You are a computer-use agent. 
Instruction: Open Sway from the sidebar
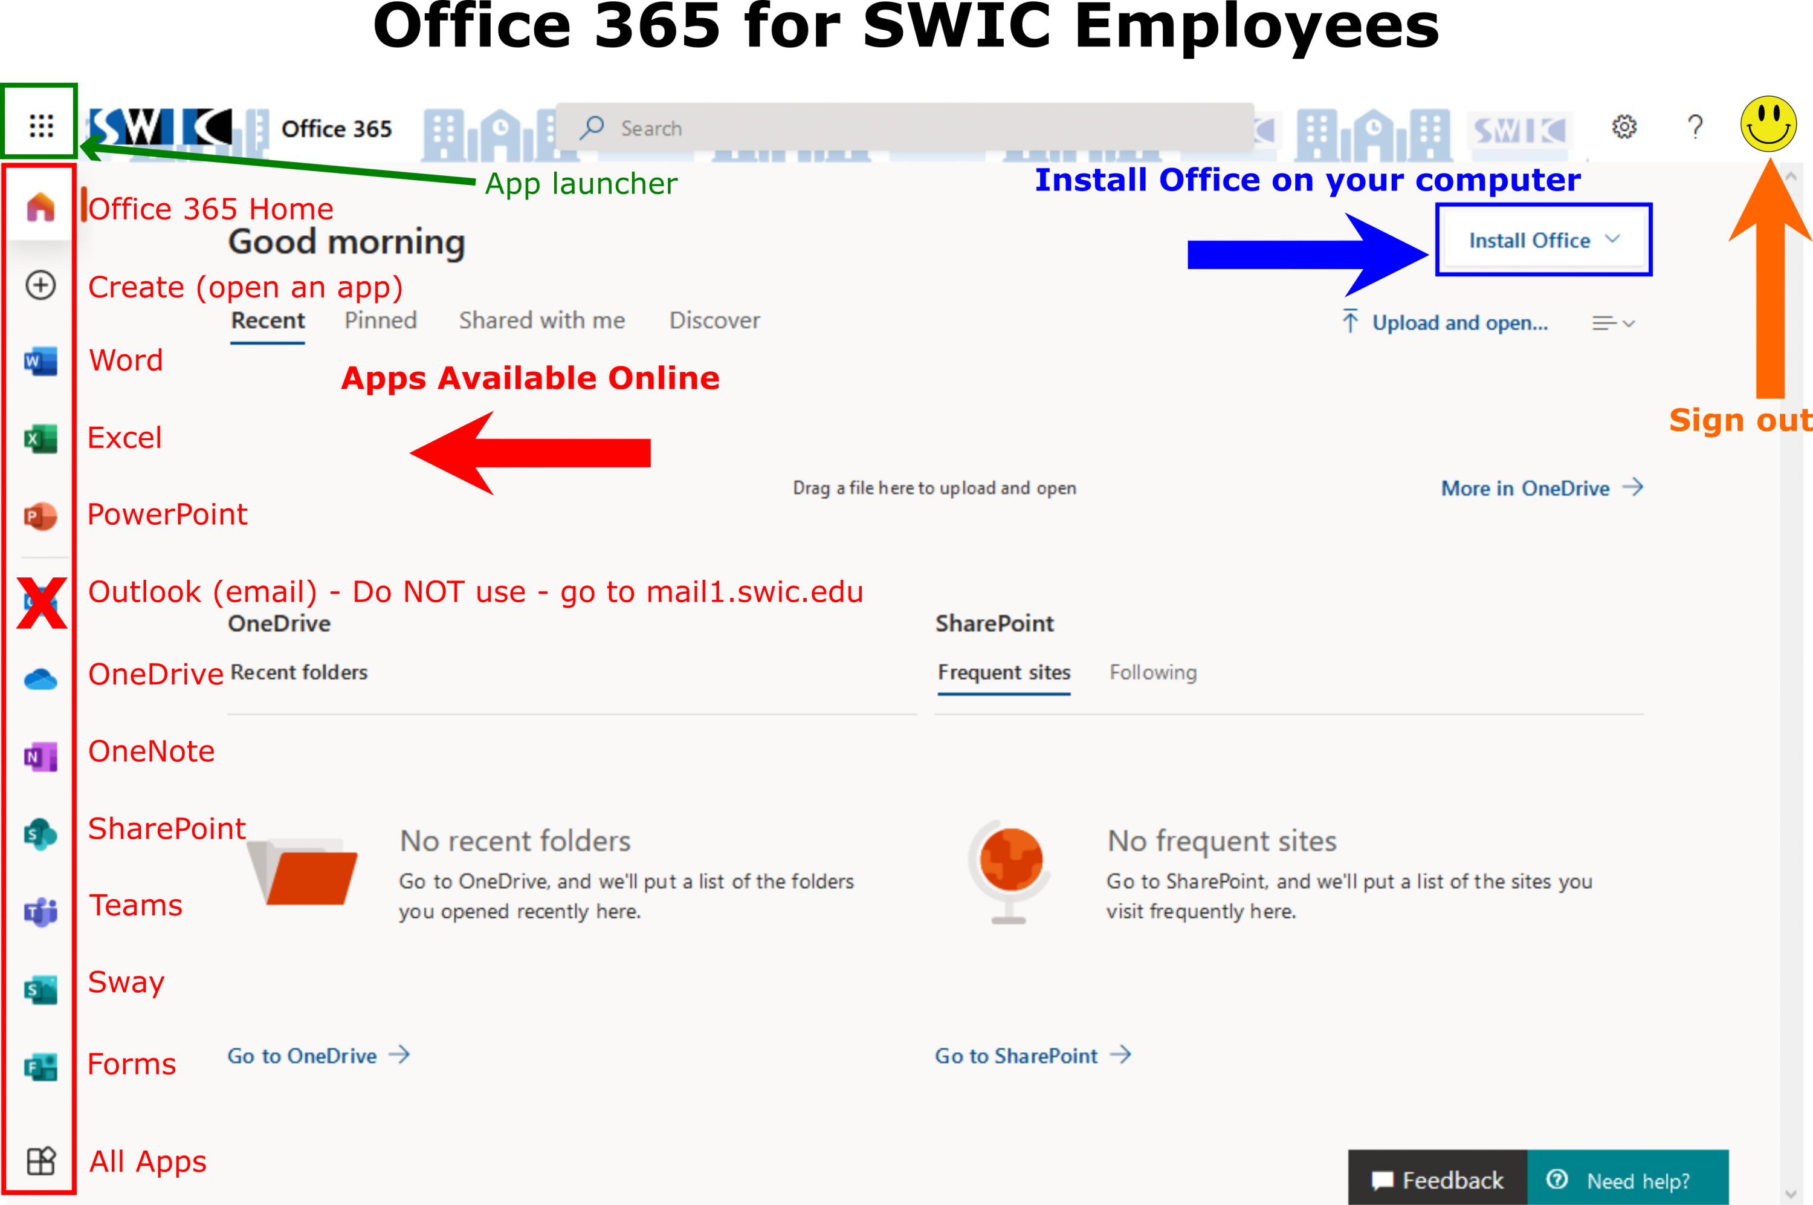click(40, 990)
